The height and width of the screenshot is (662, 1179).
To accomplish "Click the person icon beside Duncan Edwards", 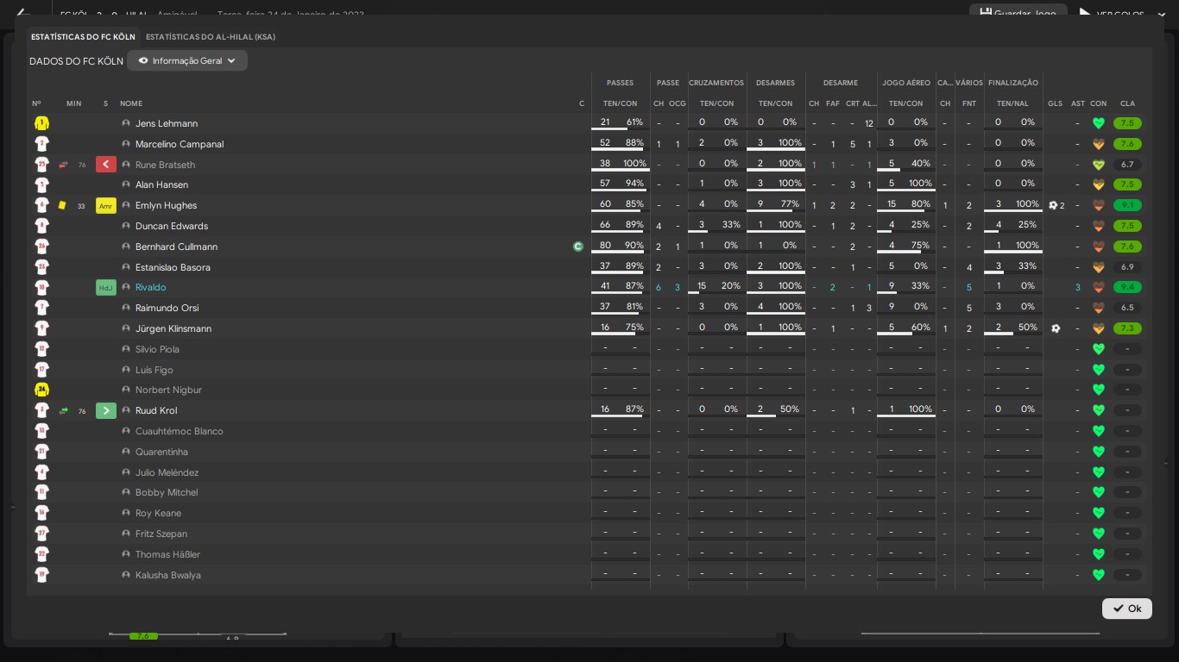I will click(x=126, y=226).
